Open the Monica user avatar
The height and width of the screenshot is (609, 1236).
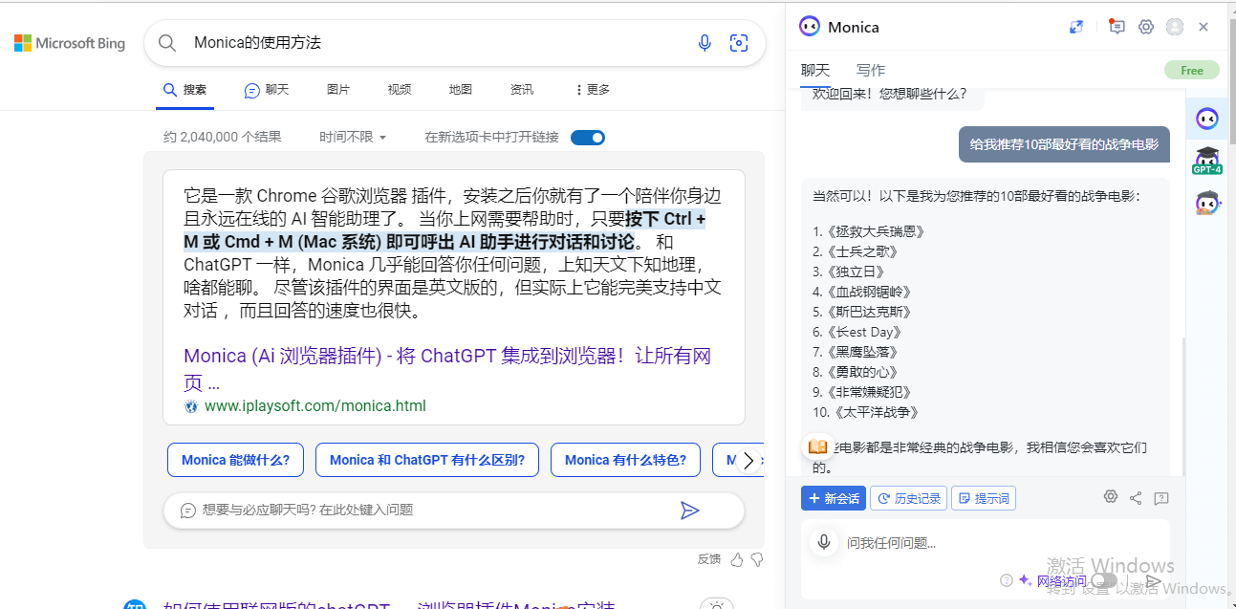pos(1175,27)
